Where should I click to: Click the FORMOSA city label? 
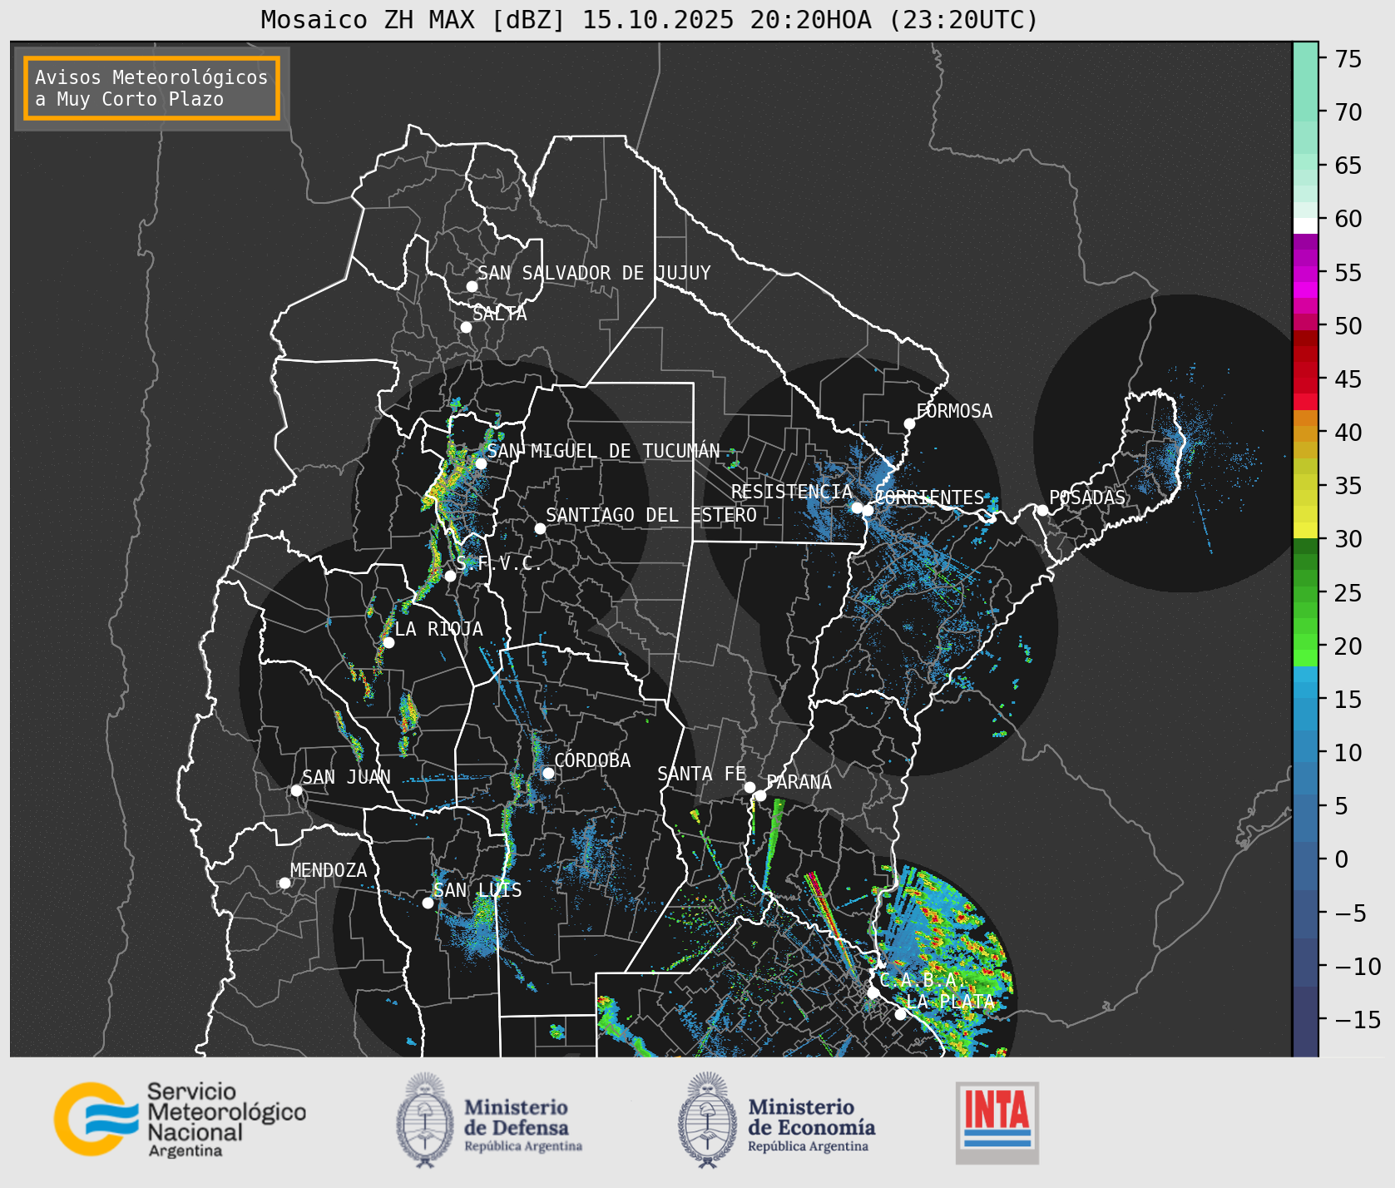click(x=954, y=411)
